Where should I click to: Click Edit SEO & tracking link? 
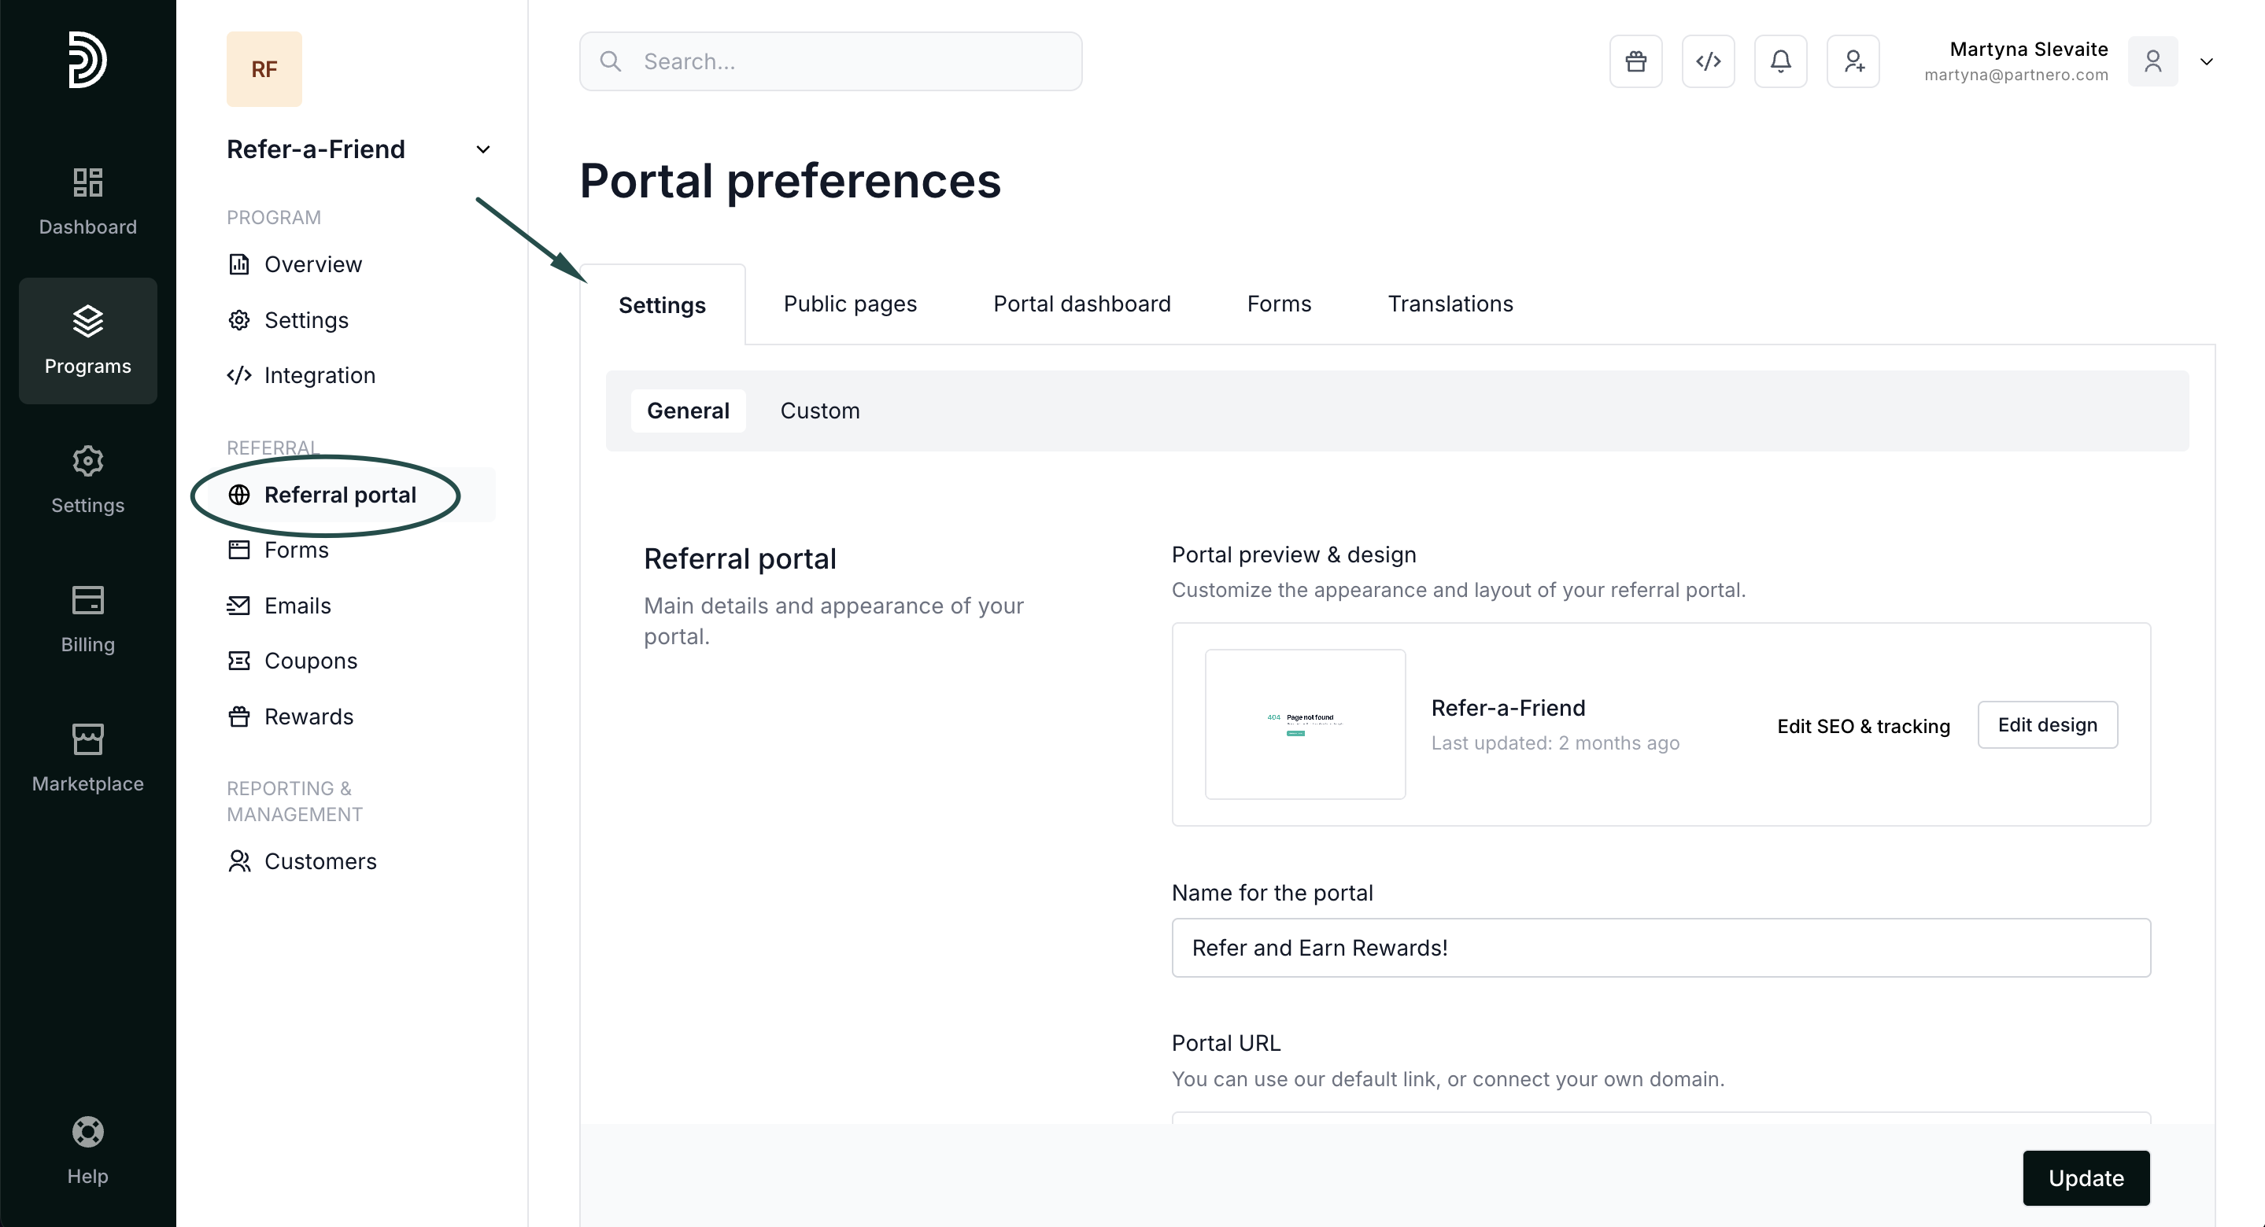tap(1863, 726)
